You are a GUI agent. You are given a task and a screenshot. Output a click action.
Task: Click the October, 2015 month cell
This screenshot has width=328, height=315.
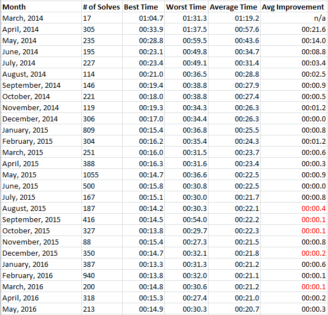click(41, 231)
